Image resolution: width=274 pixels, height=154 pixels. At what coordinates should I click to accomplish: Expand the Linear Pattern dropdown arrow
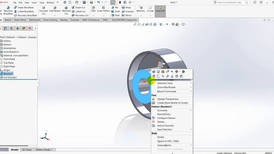[x=104, y=15]
